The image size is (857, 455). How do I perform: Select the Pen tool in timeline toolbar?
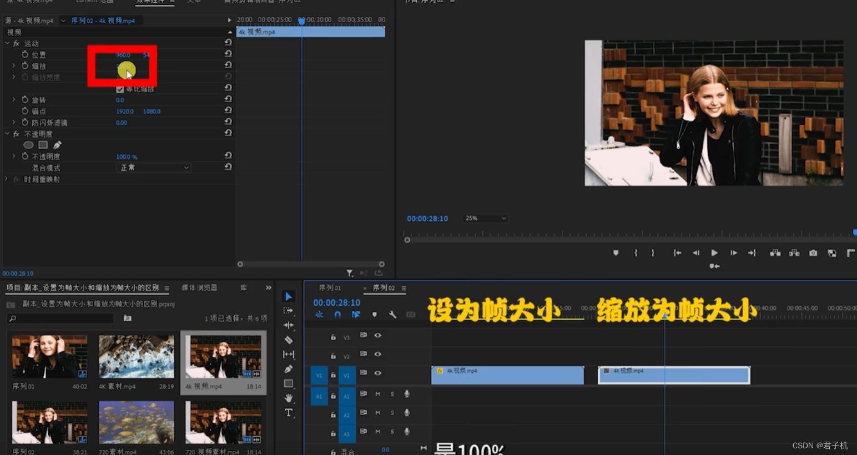(289, 369)
